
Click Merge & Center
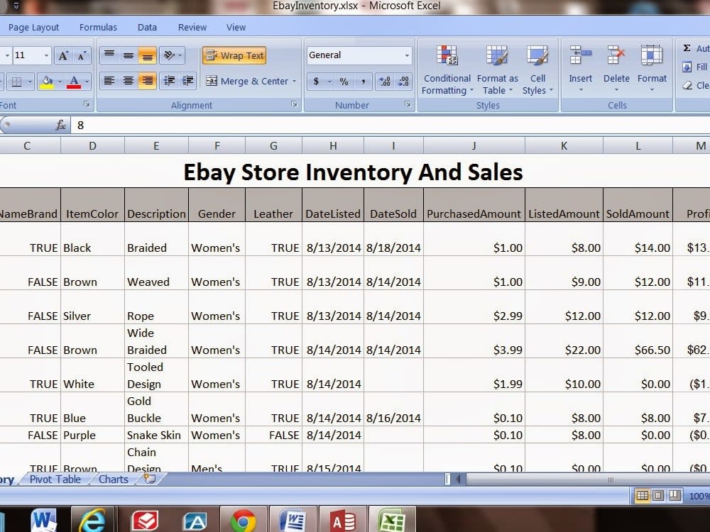[x=247, y=82]
